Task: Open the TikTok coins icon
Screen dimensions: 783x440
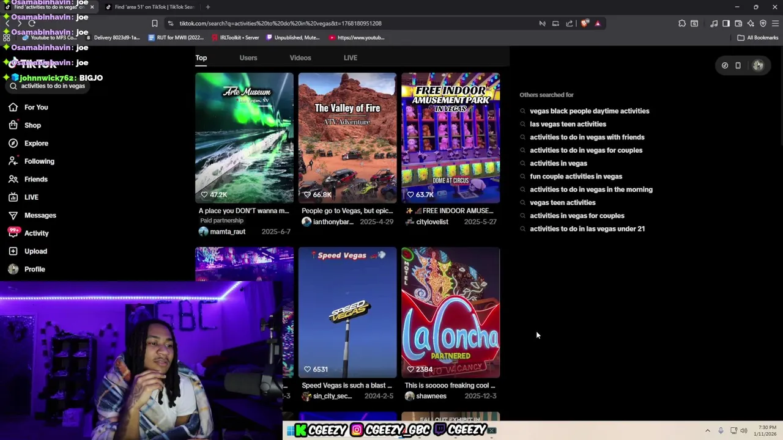Action: [725, 65]
